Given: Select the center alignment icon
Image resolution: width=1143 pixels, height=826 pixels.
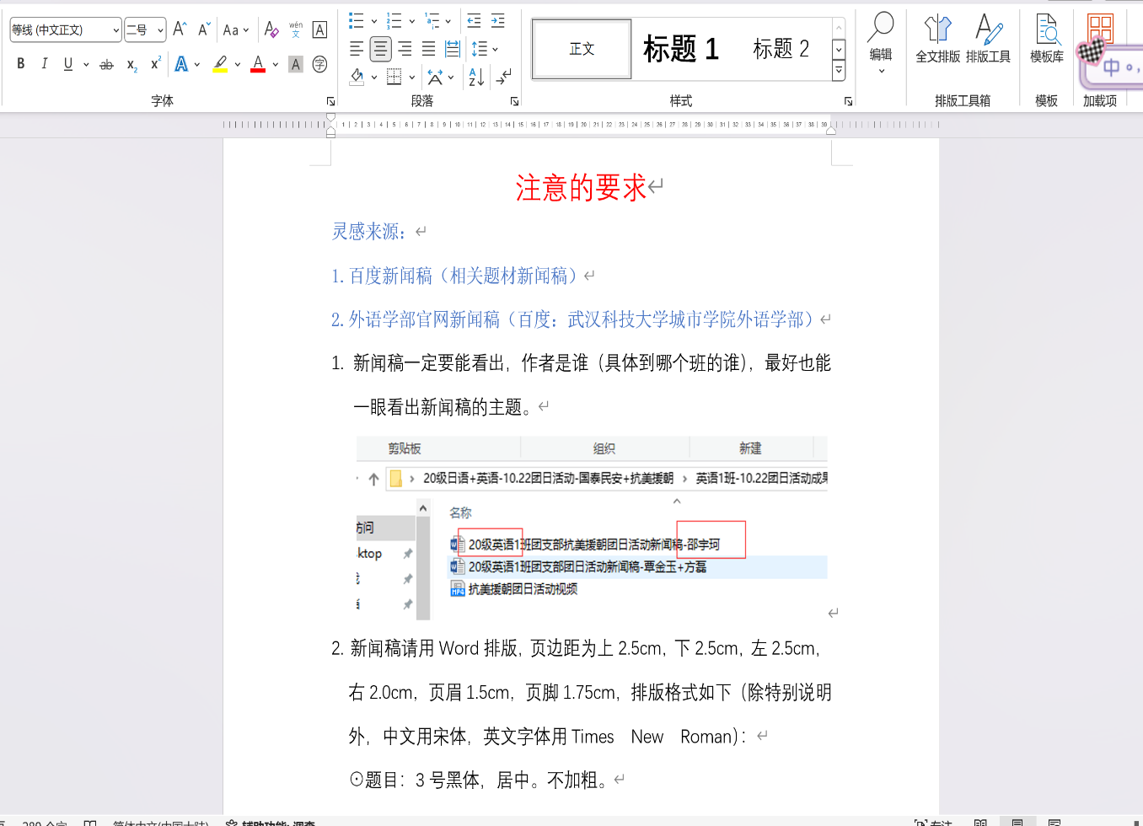Looking at the screenshot, I should click(x=381, y=50).
